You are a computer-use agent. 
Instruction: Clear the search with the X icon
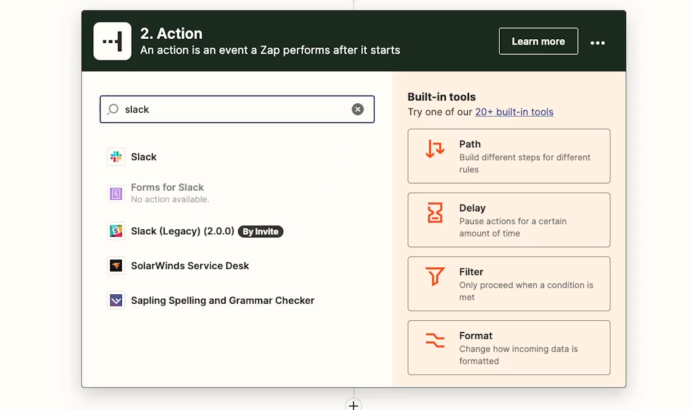[x=358, y=109]
